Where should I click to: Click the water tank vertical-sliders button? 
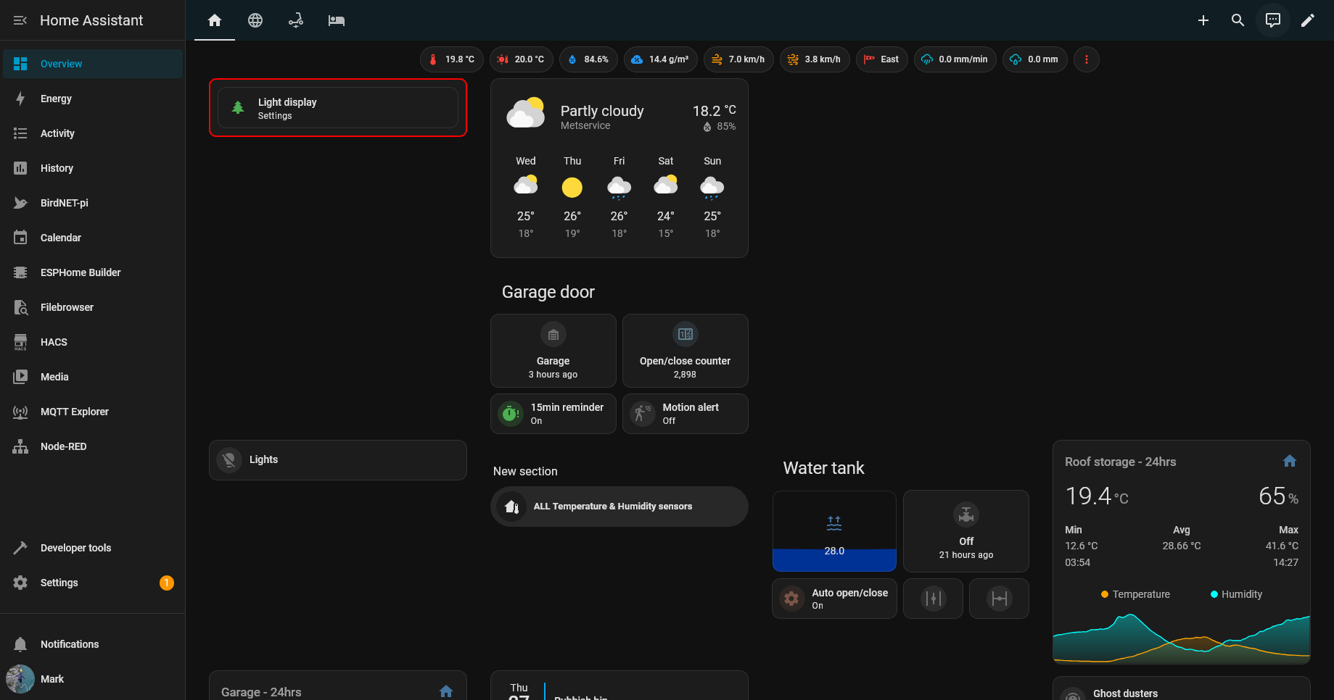[934, 599]
